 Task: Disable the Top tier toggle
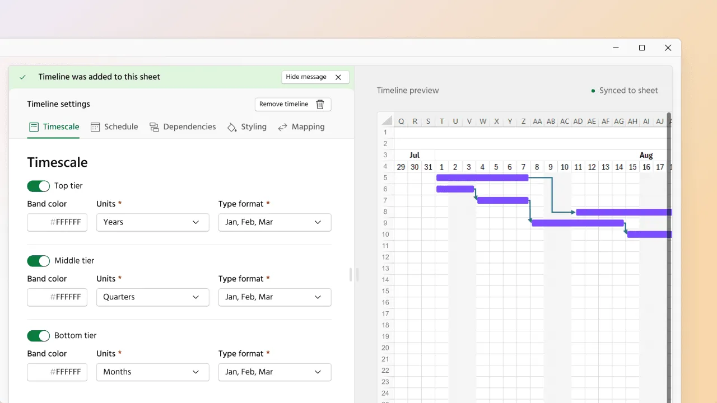tap(39, 186)
